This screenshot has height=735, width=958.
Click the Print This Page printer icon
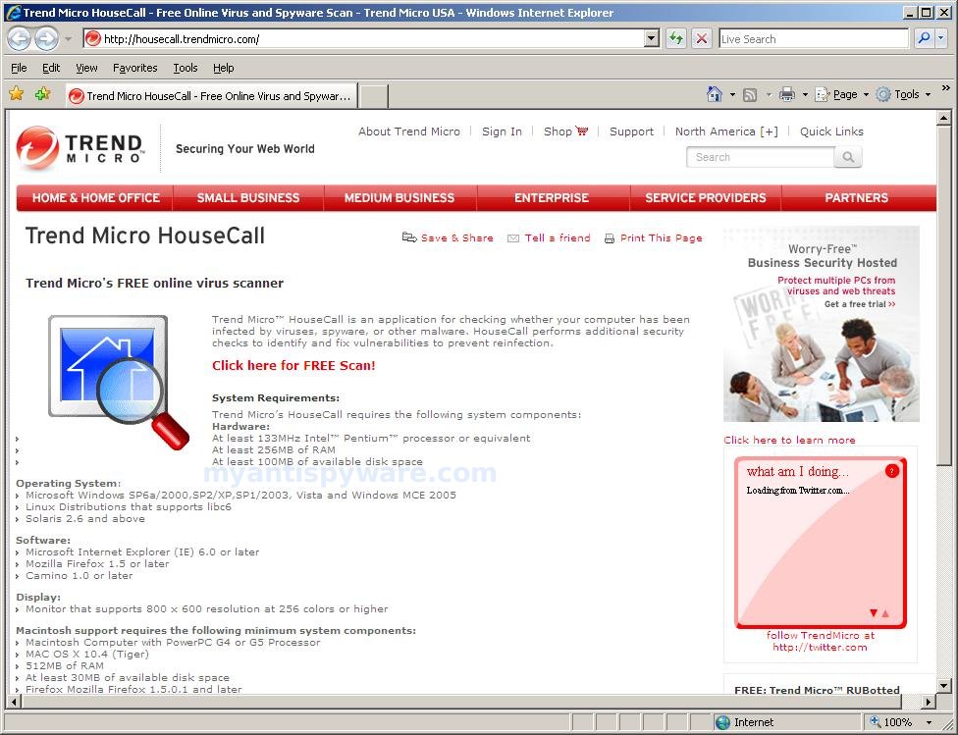click(x=610, y=238)
